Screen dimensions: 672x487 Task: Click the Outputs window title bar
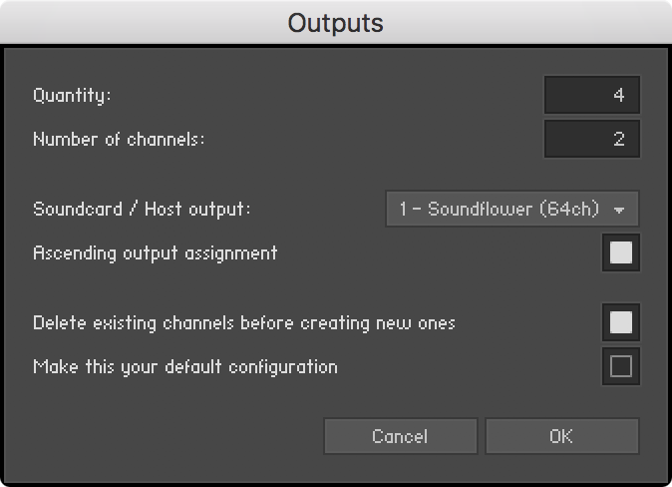(336, 22)
